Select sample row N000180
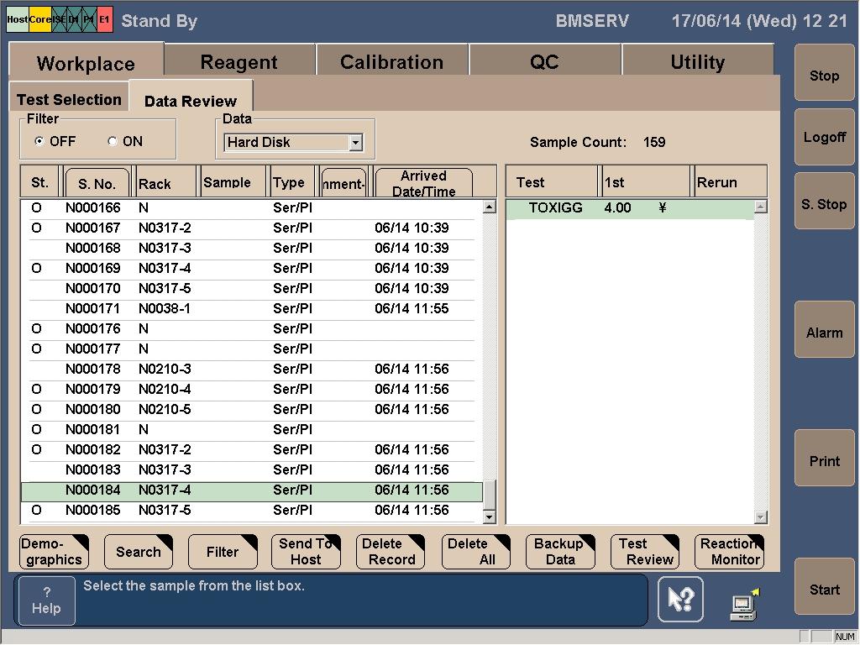The image size is (860, 645). tap(252, 409)
